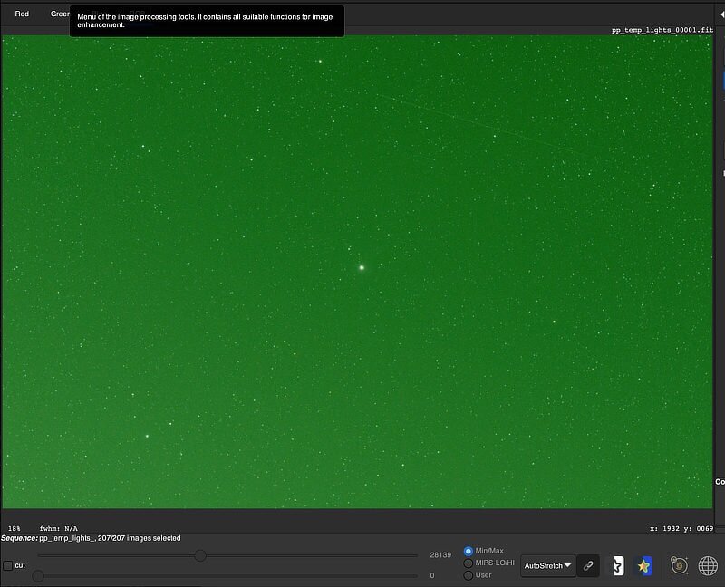Toggle the negative view icon

point(616,565)
